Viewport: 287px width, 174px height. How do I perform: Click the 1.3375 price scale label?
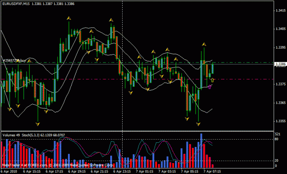[281, 84]
